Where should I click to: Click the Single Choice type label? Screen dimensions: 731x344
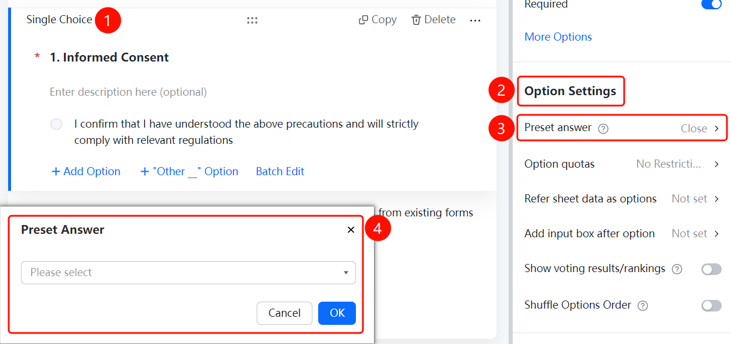pos(59,20)
